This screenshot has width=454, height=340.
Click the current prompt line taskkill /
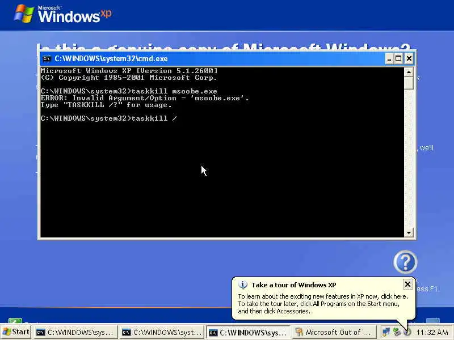click(109, 118)
